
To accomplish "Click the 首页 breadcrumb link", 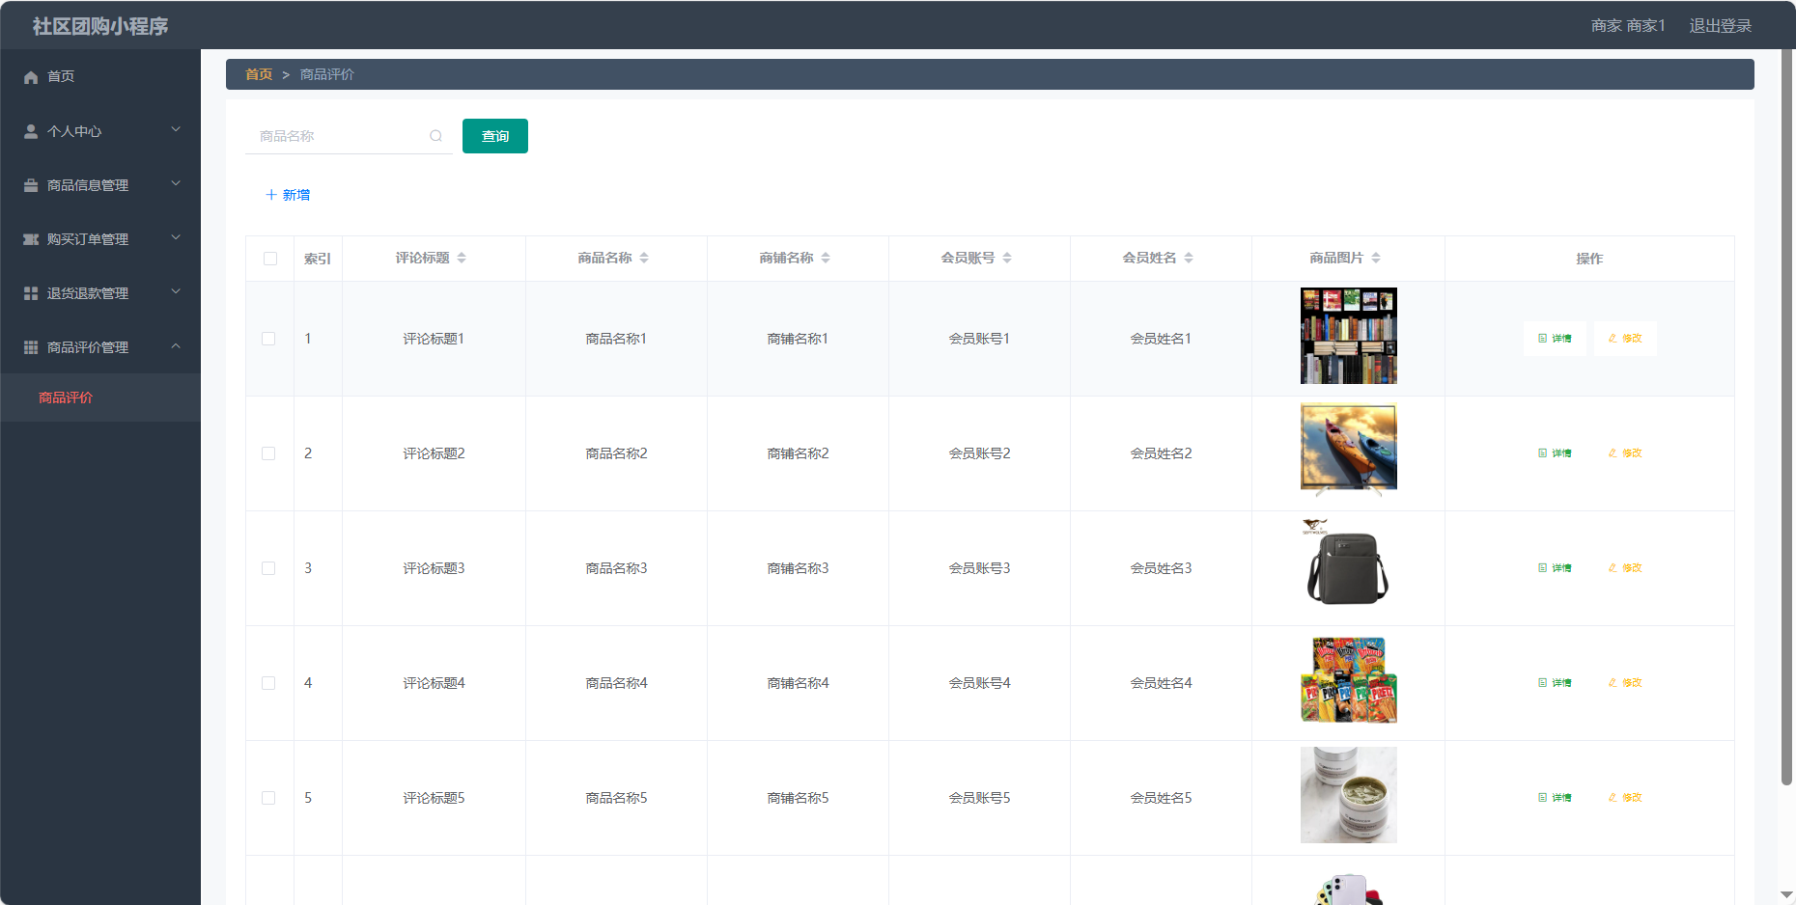I will (259, 74).
